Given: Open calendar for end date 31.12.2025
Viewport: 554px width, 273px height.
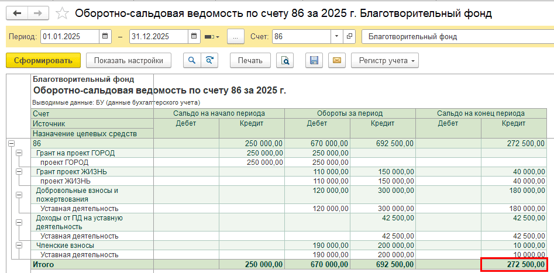Looking at the screenshot, I should click(194, 36).
